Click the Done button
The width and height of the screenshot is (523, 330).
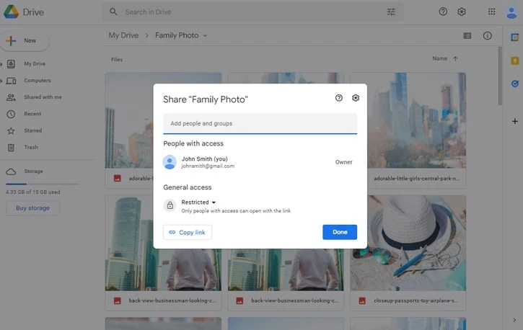click(x=340, y=232)
